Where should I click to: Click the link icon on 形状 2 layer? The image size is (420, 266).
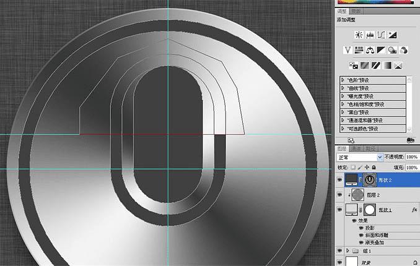tap(361, 180)
